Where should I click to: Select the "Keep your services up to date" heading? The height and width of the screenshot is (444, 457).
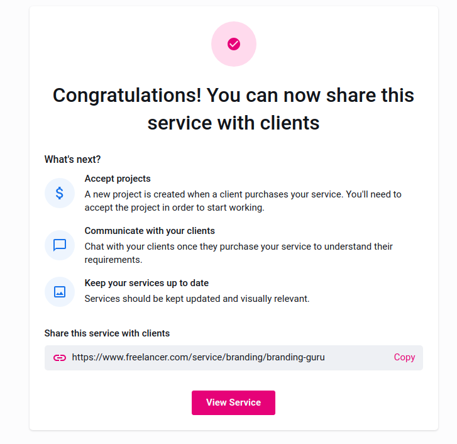tap(146, 283)
